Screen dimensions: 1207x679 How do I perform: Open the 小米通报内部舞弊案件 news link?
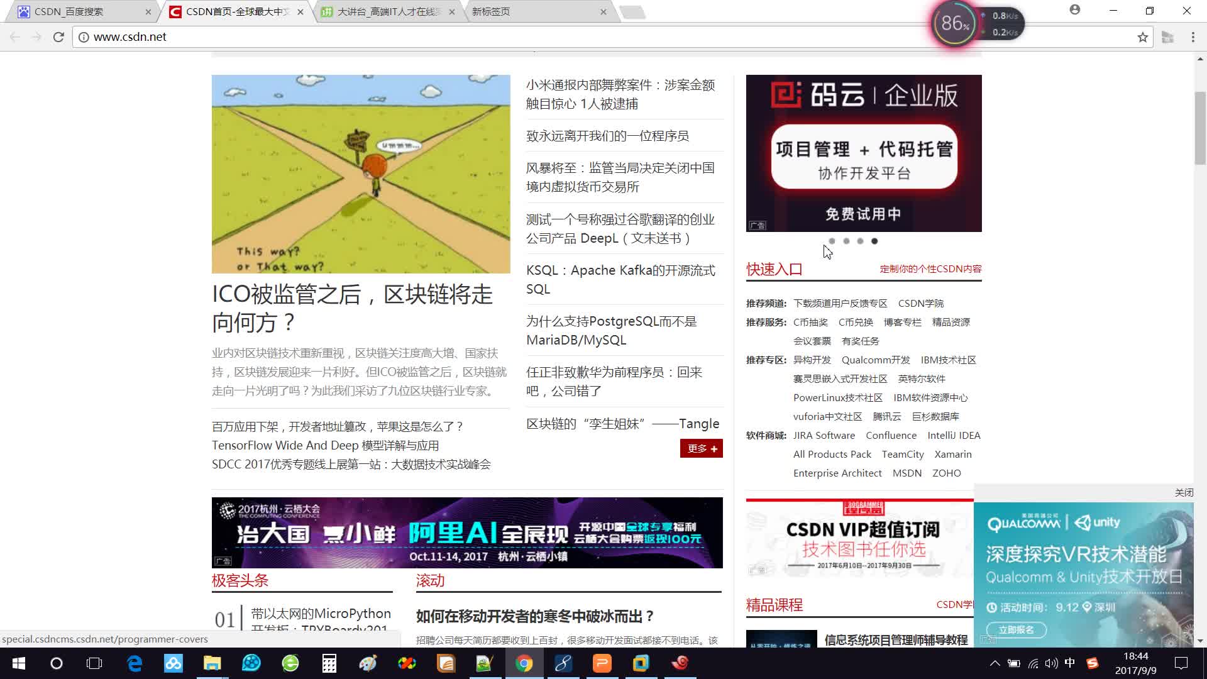[x=620, y=94]
